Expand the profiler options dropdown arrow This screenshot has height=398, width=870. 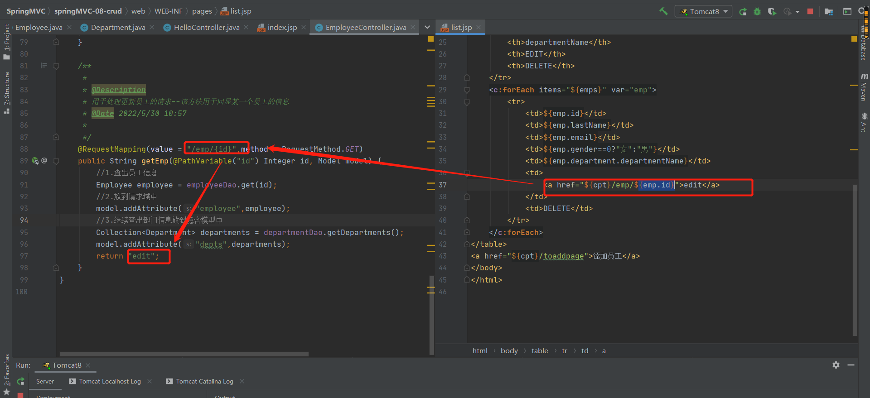tap(797, 12)
